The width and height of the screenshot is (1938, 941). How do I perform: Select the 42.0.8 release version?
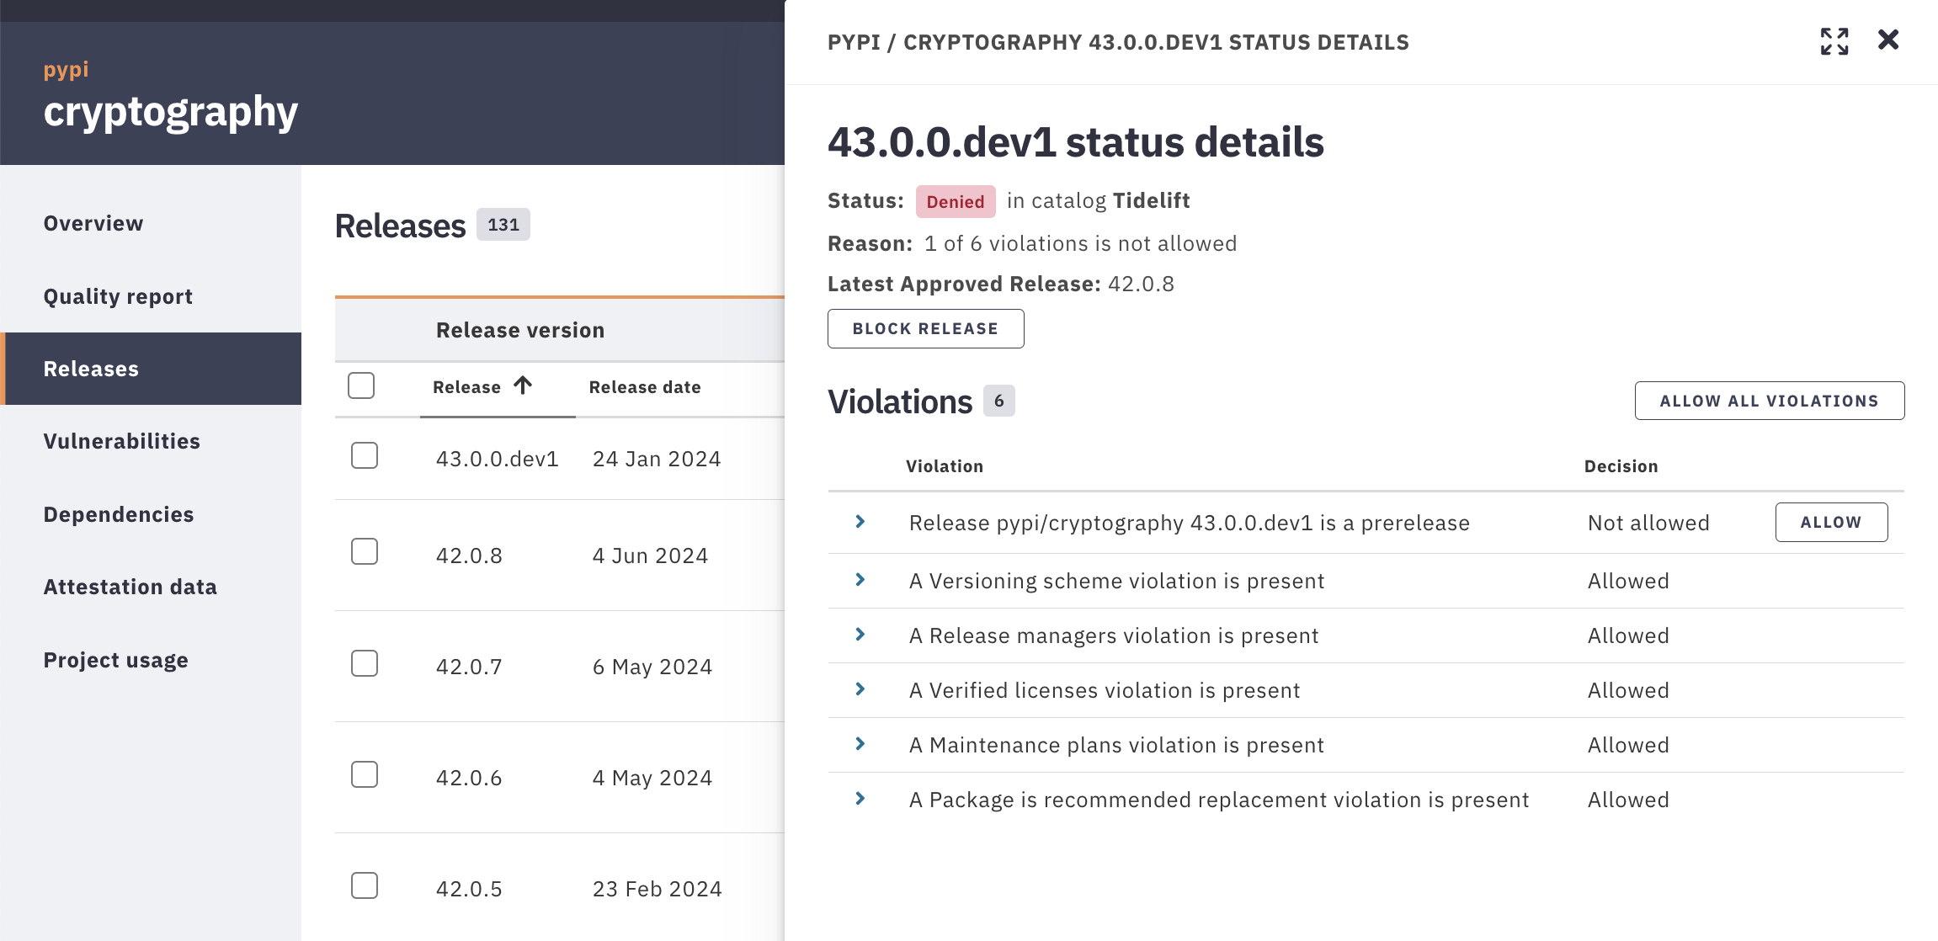(469, 556)
